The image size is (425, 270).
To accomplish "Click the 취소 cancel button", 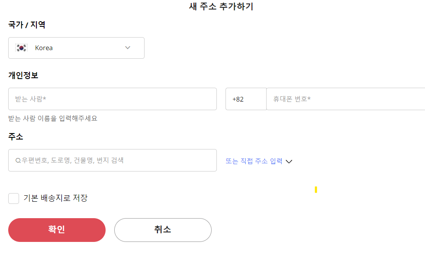I will tap(163, 230).
